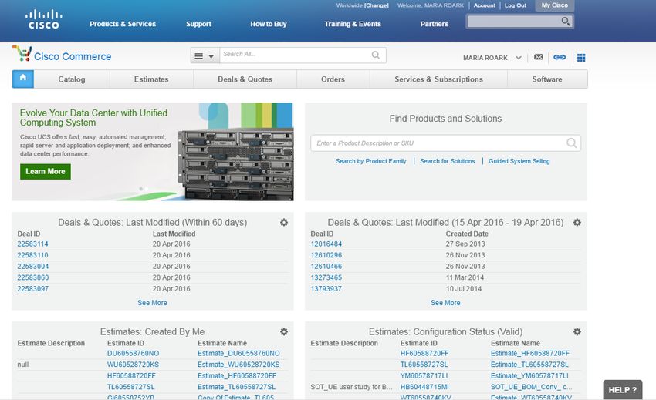
Task: Click the magnifier in the top Cisco search
Action: pos(566,22)
